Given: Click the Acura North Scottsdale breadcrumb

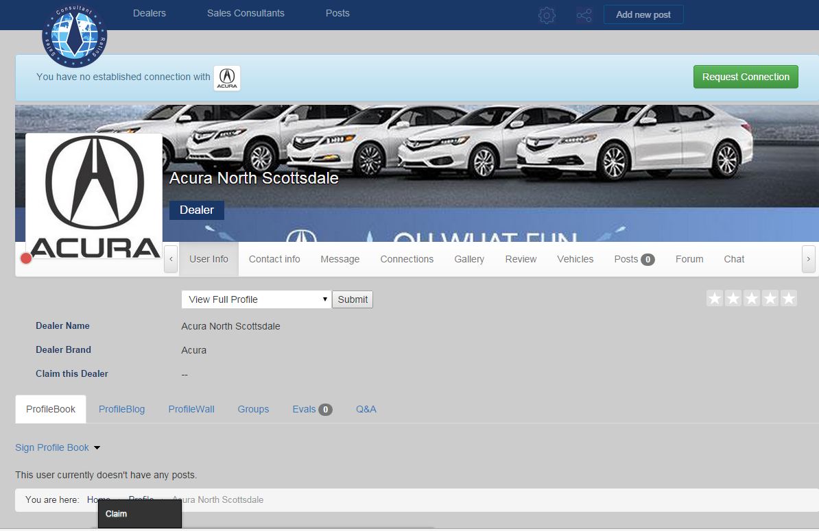Looking at the screenshot, I should coord(218,499).
